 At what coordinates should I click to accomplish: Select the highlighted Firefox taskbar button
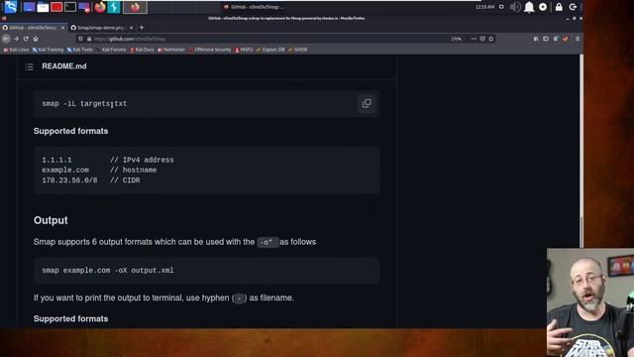click(135, 7)
